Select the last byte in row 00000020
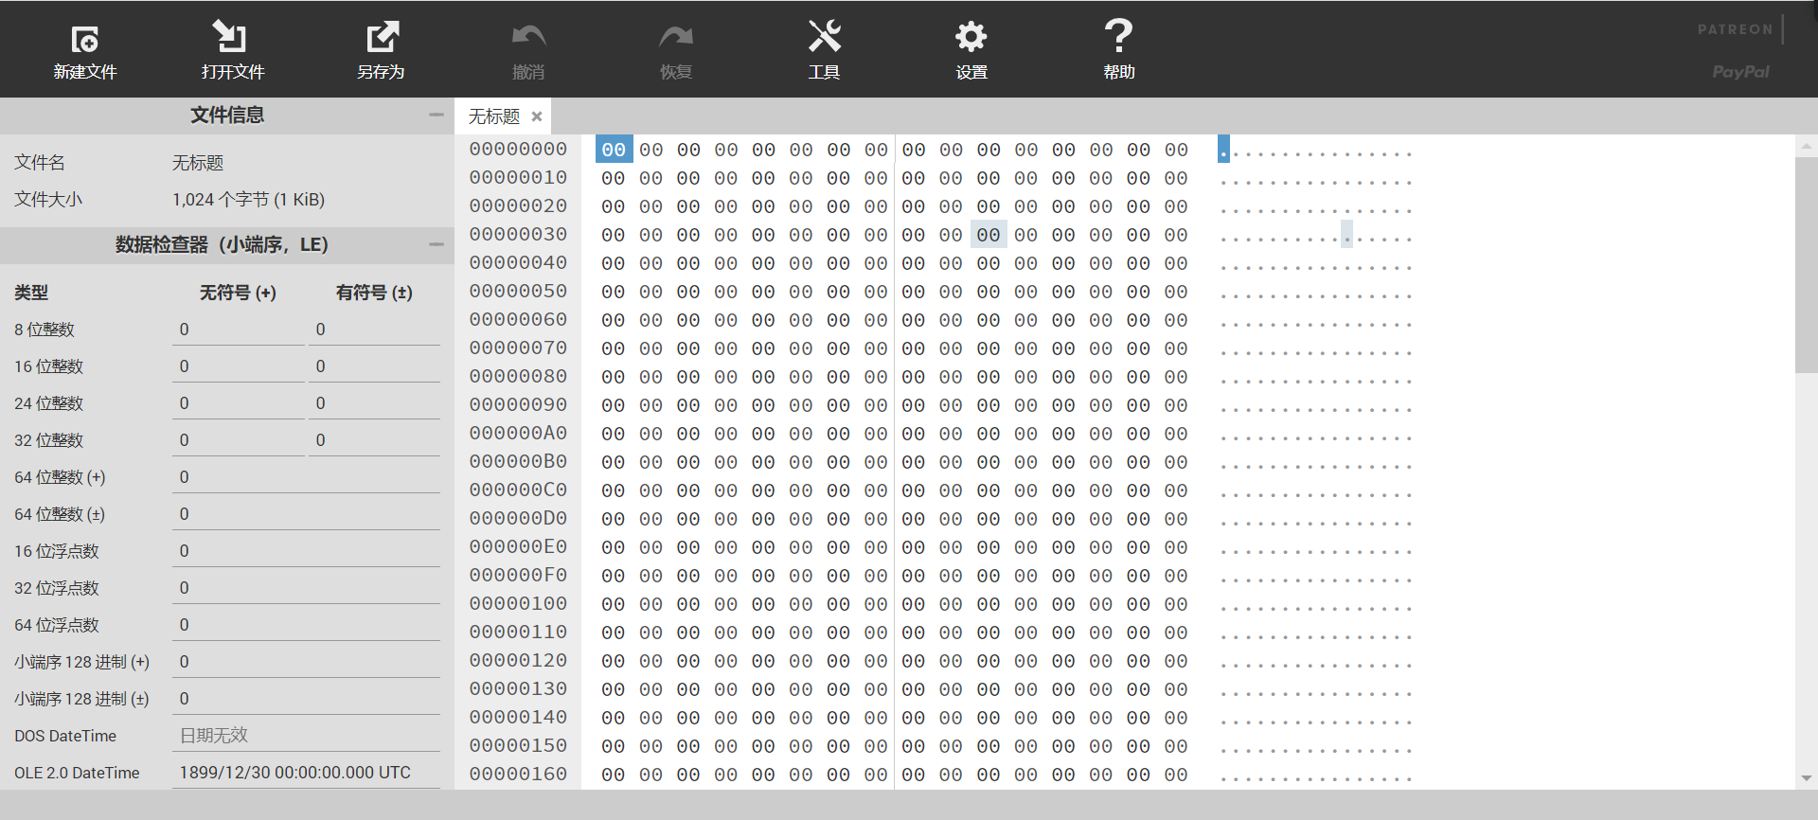Screen dimensions: 1818x820 pos(1176,206)
